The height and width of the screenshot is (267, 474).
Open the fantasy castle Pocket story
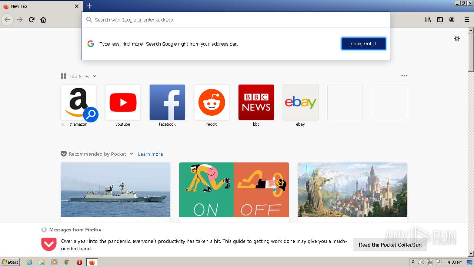[x=353, y=190]
